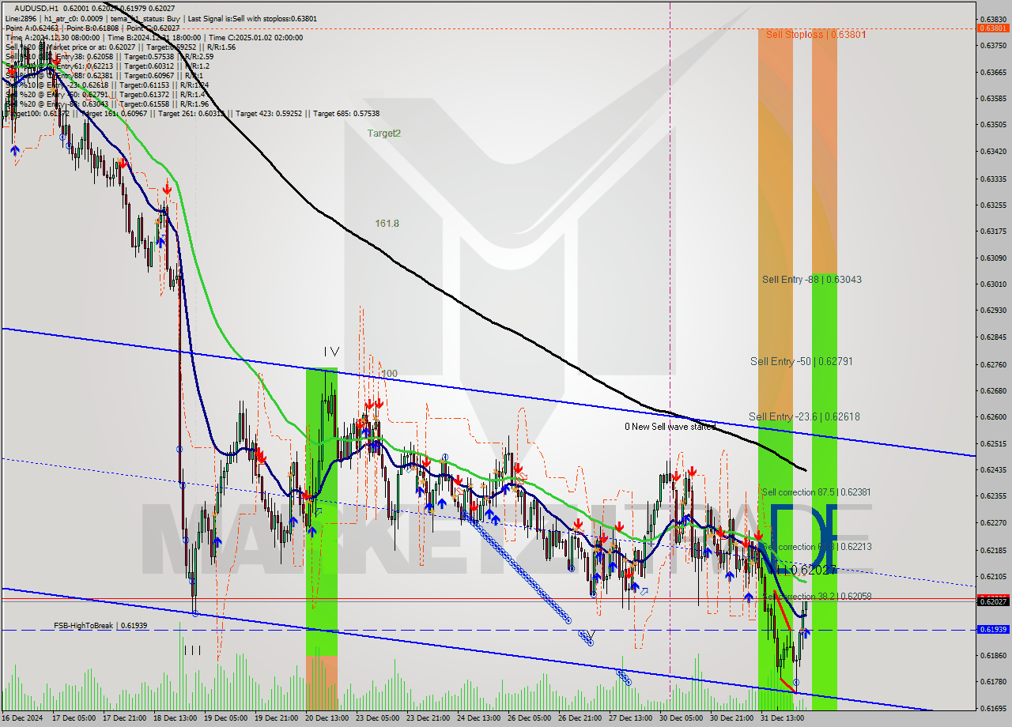Select the 'Sell Entry -23.6 | 0.62618' label
The image size is (1012, 727).
[x=804, y=416]
